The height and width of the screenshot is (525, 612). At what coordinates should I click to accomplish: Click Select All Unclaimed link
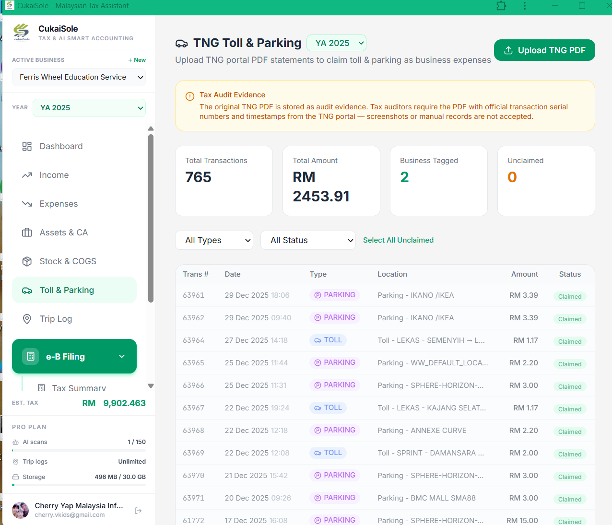398,240
